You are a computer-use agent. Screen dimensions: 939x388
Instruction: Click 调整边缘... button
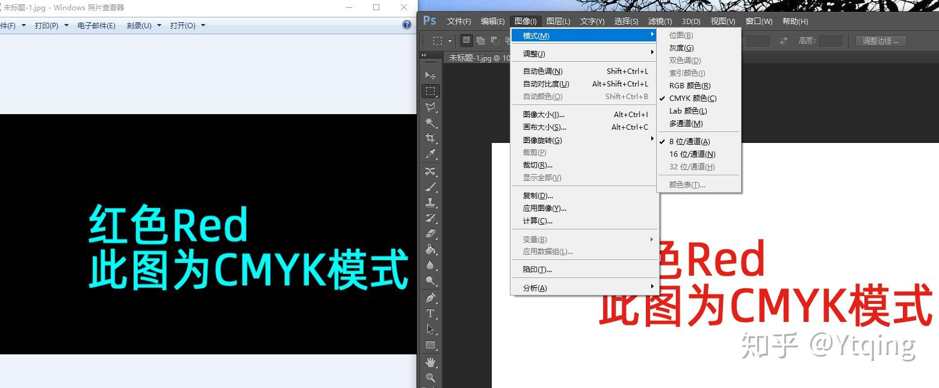pos(881,41)
